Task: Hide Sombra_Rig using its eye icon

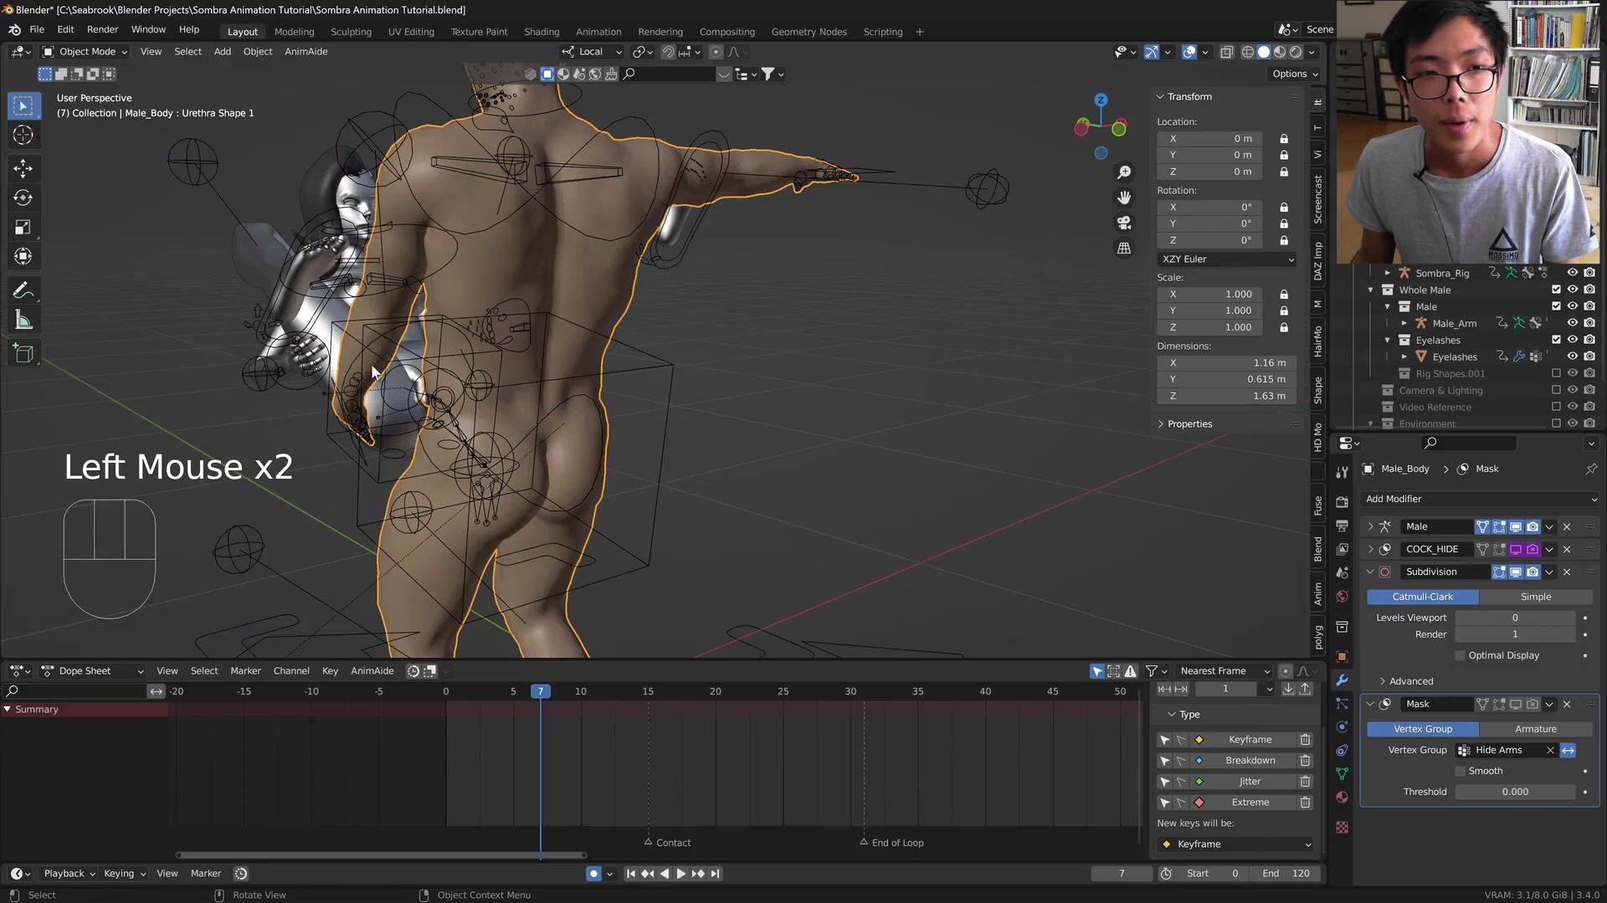Action: [1572, 273]
